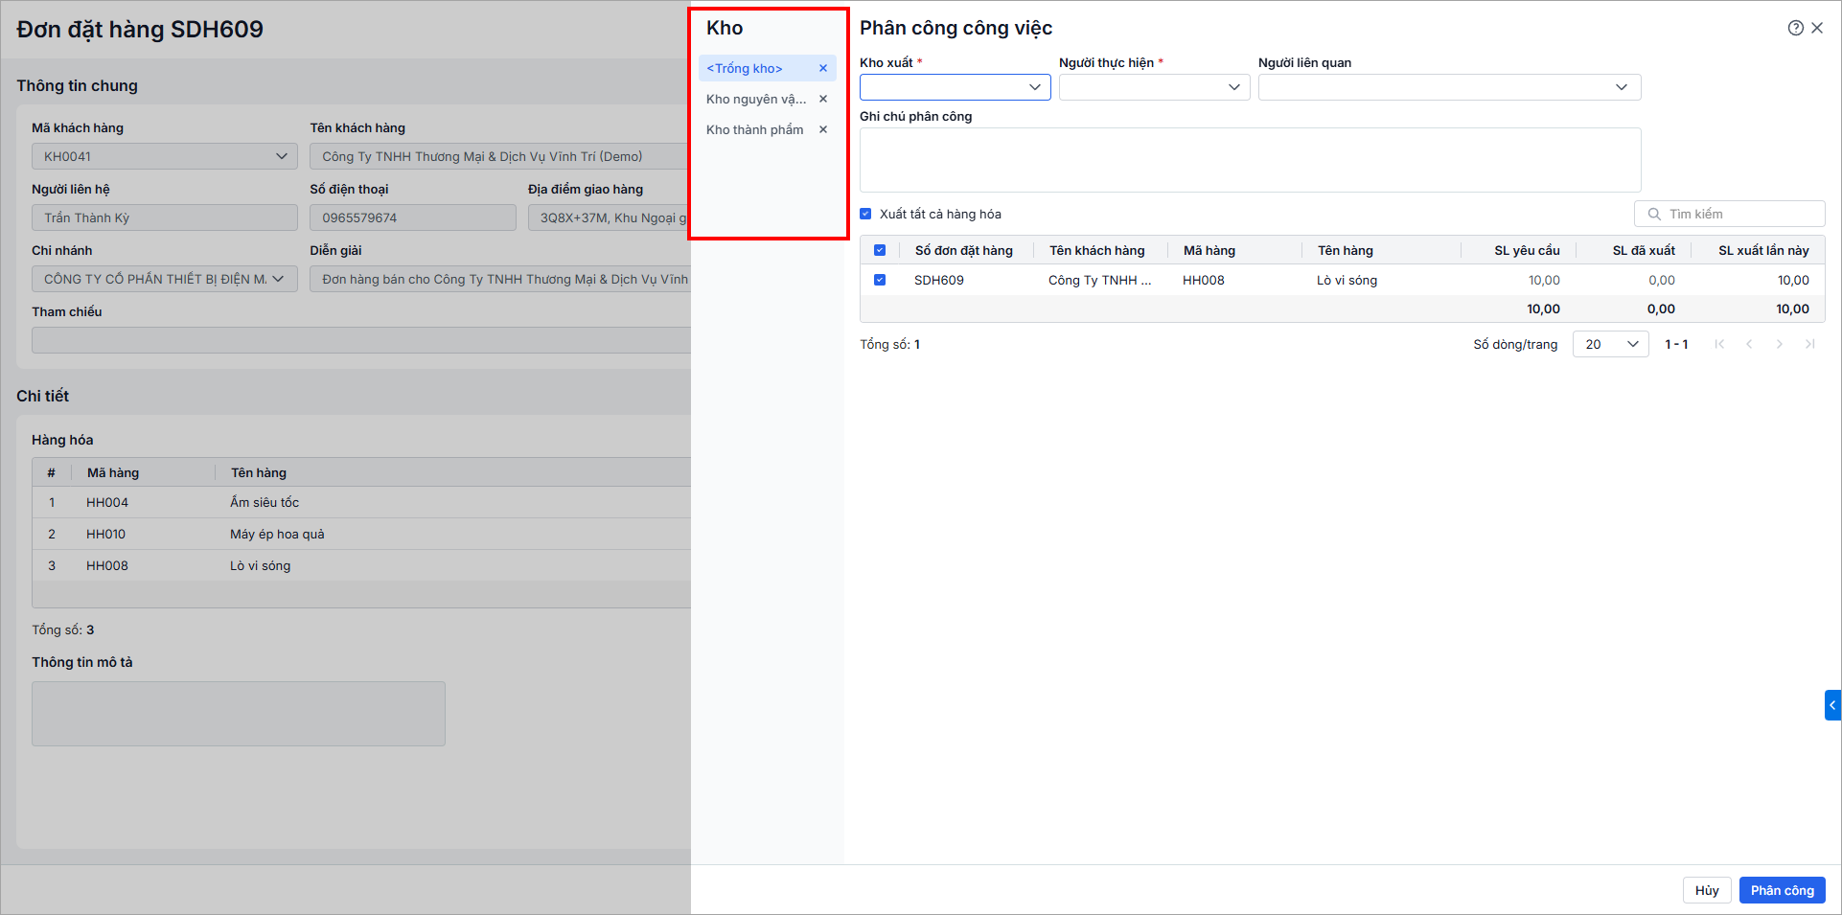Close the Phân công công việc dialog
The image size is (1842, 915).
click(1817, 28)
